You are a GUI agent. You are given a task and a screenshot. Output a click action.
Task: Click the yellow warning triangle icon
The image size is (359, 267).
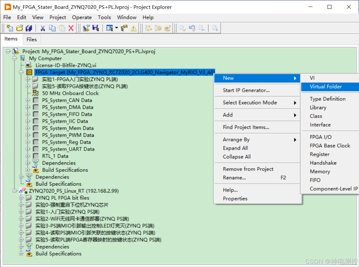point(133,28)
